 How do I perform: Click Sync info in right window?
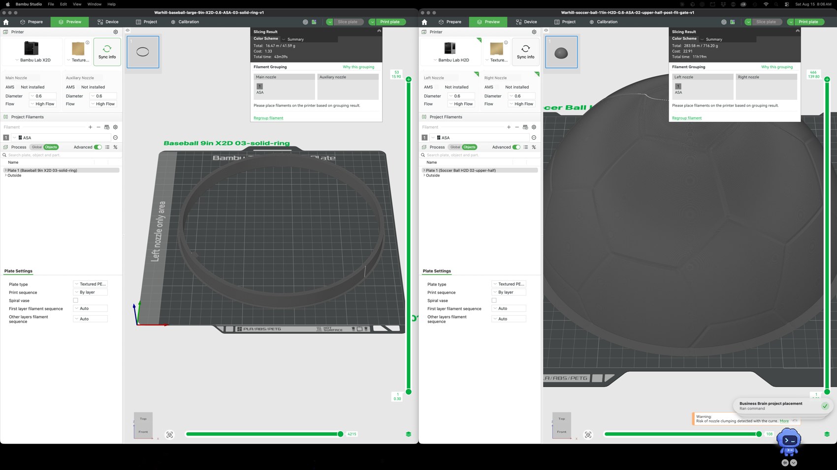click(525, 52)
